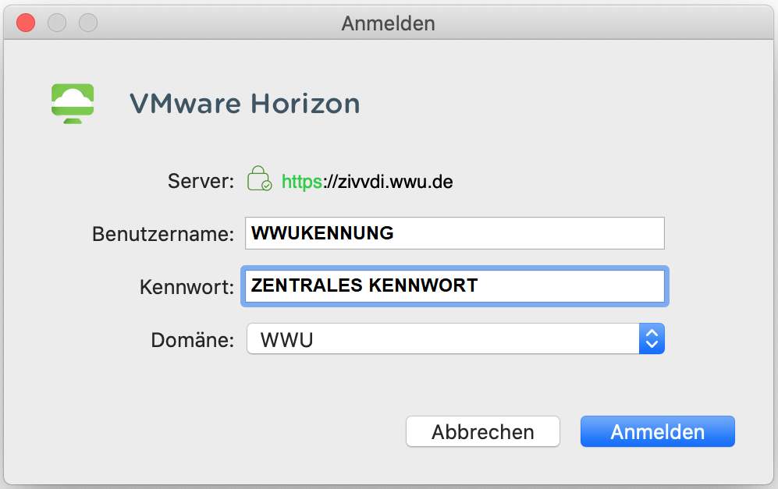Click the blue up-down arrows on Domäne selector
The image size is (778, 489).
click(x=652, y=339)
